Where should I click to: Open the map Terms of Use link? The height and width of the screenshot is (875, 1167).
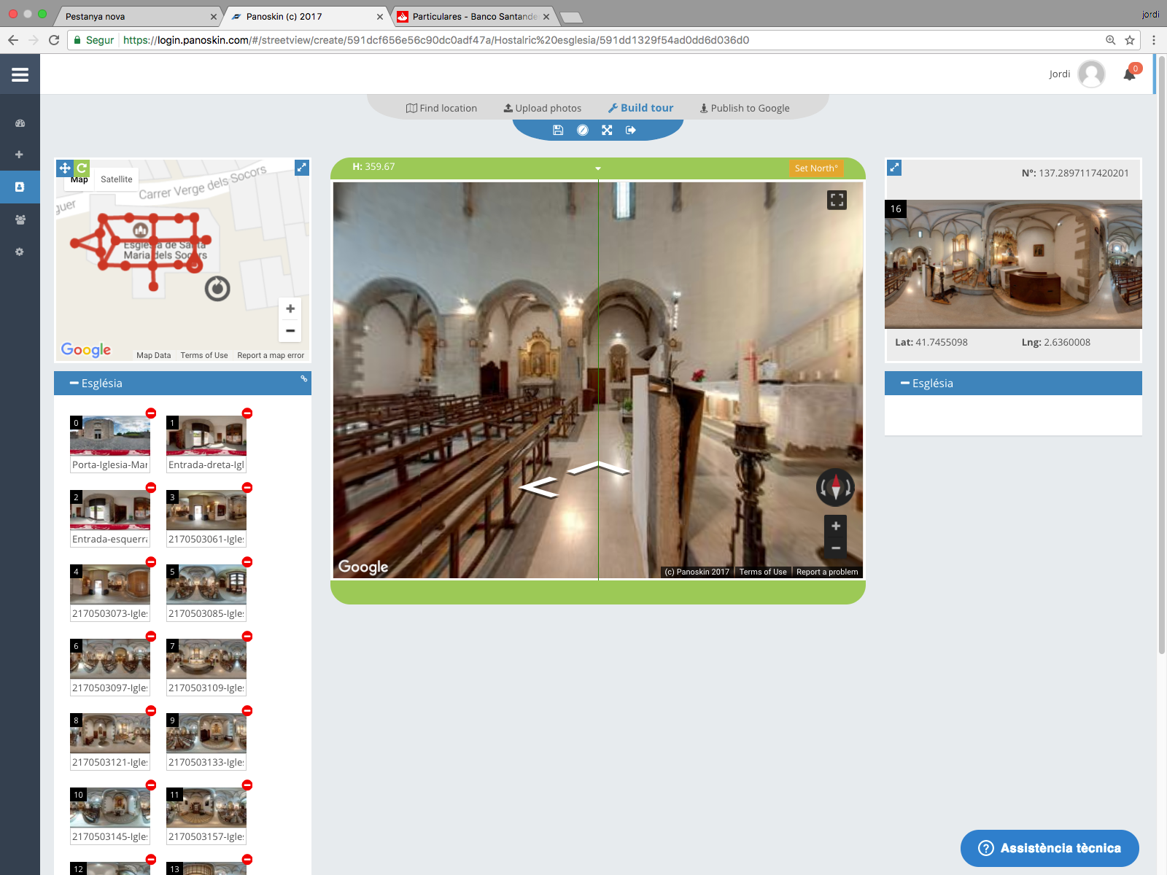204,356
